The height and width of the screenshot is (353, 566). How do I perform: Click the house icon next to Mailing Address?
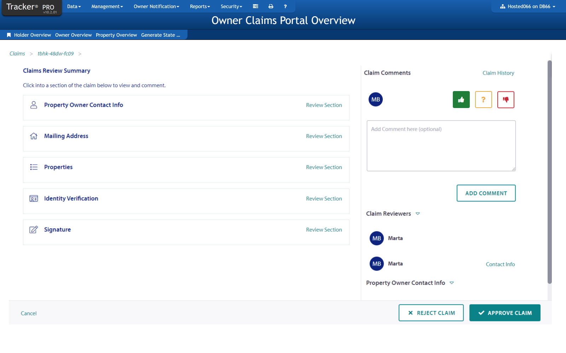click(x=34, y=136)
